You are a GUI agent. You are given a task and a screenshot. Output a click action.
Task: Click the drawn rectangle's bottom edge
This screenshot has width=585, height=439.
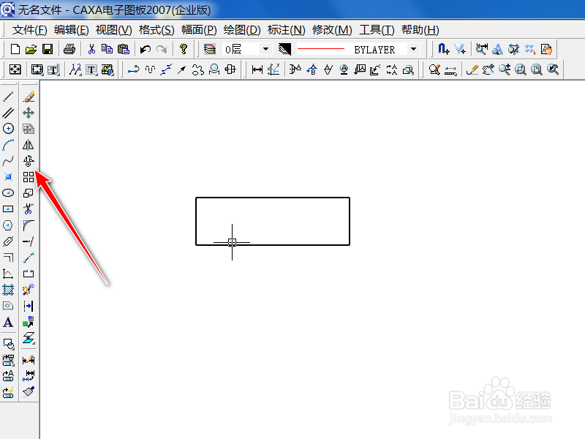click(273, 245)
